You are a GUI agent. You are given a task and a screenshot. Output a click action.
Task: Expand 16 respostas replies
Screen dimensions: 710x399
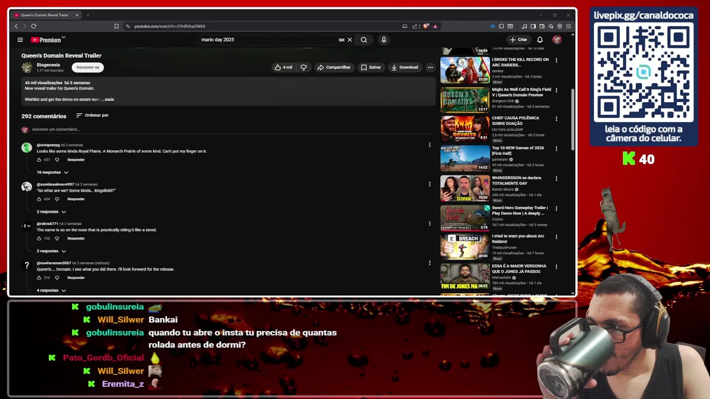[52, 172]
